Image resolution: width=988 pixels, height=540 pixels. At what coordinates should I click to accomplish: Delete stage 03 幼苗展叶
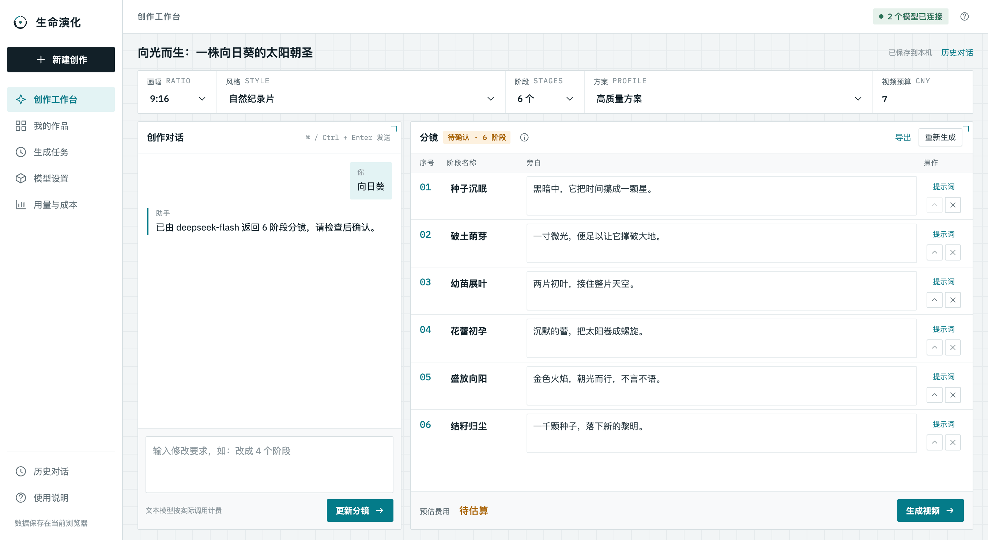pos(953,300)
